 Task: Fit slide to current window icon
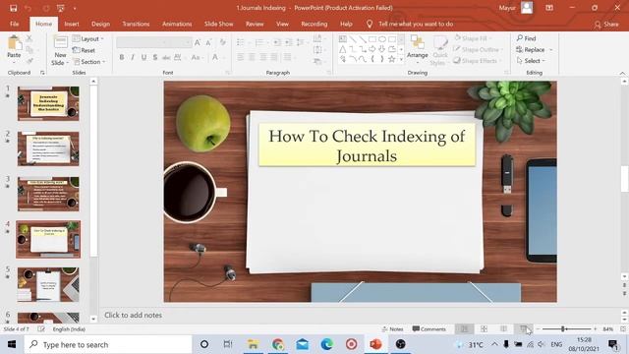coord(623,329)
